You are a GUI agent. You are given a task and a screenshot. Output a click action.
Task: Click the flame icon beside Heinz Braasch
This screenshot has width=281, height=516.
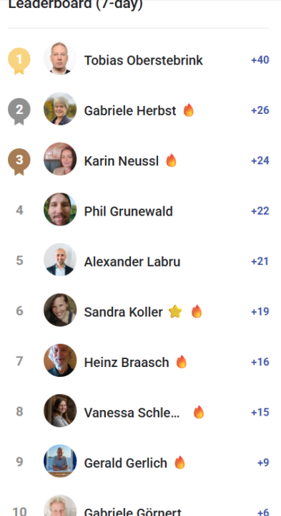(181, 362)
